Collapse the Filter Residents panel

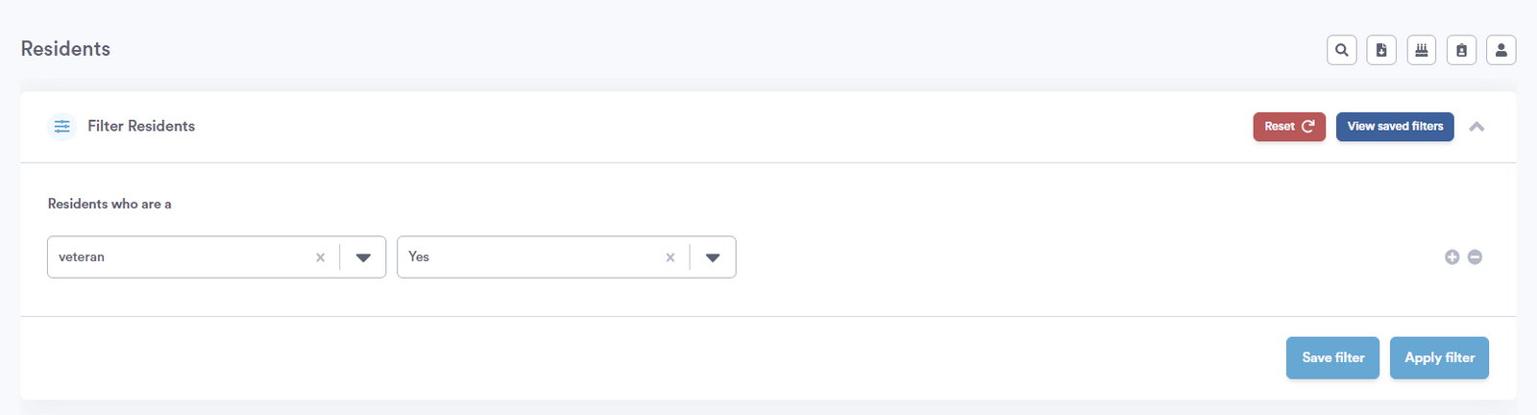1477,127
